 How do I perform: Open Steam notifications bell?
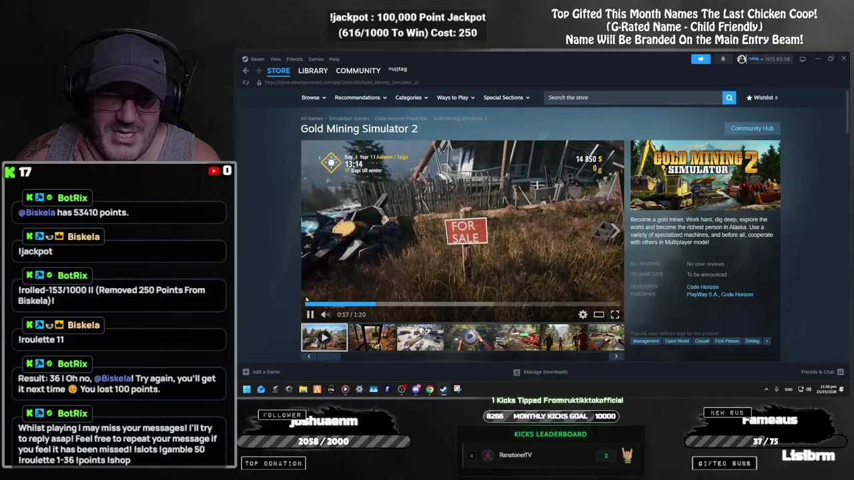723,59
